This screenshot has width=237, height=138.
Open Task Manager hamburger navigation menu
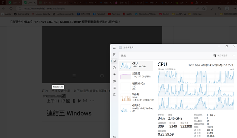point(114,48)
